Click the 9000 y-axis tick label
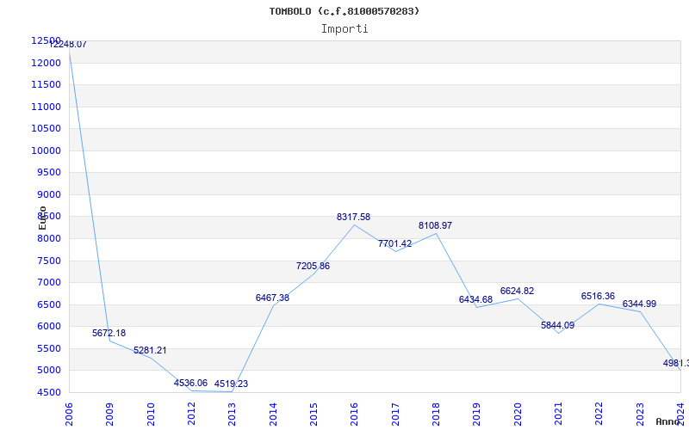The height and width of the screenshot is (430, 689). point(49,195)
